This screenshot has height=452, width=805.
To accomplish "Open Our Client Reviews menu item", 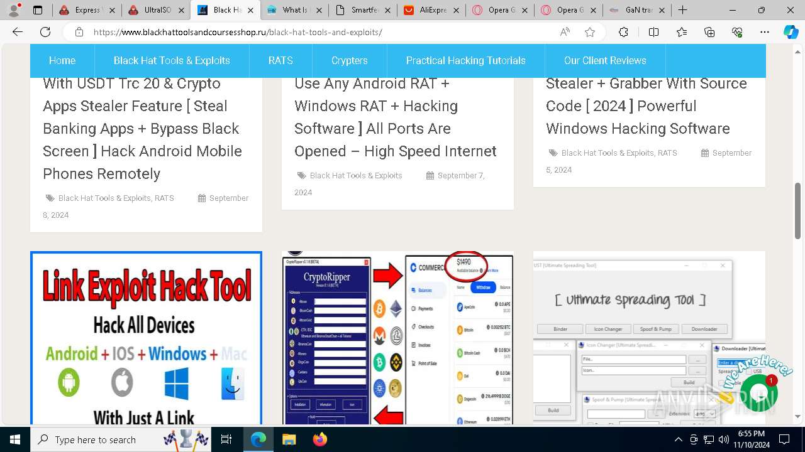I will coord(605,61).
